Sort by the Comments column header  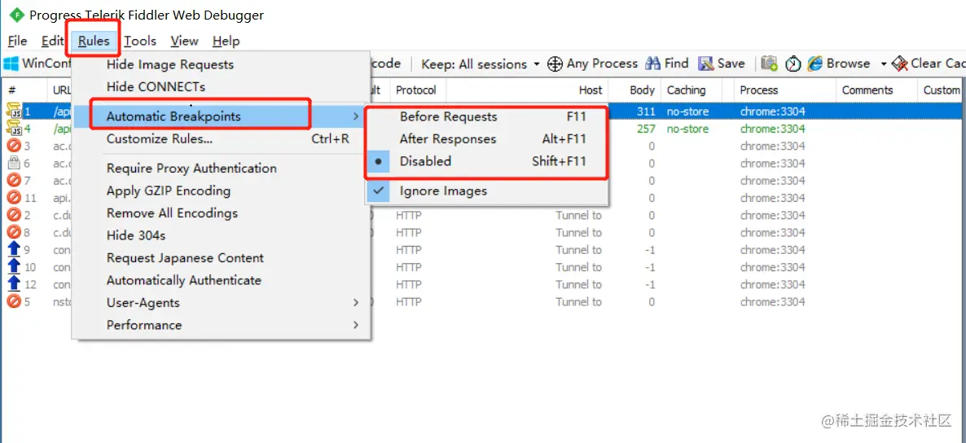pos(876,90)
